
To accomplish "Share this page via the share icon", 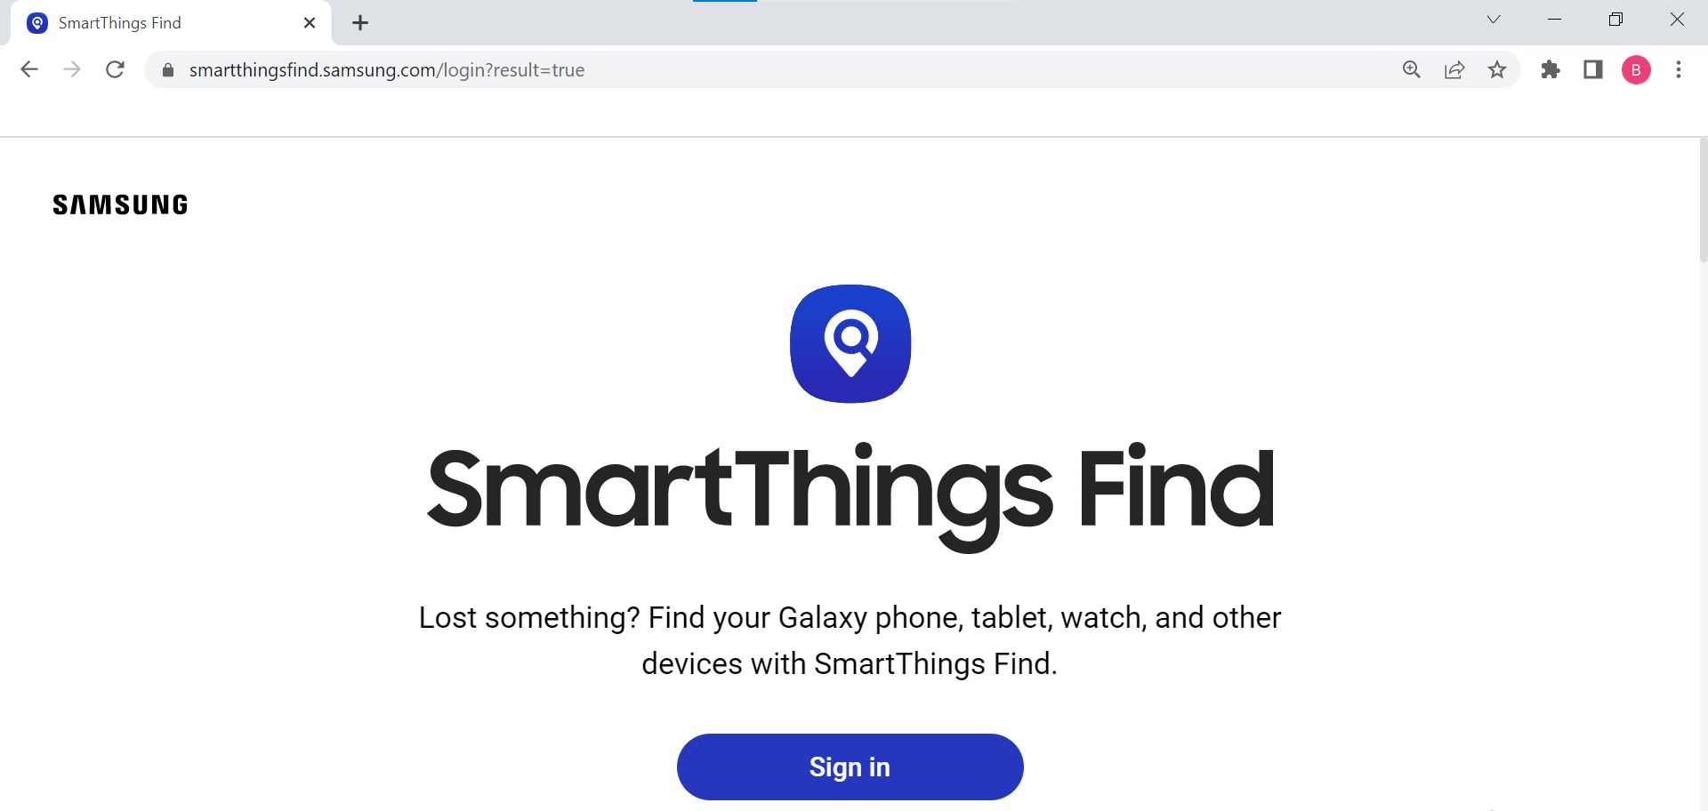I will pos(1454,69).
